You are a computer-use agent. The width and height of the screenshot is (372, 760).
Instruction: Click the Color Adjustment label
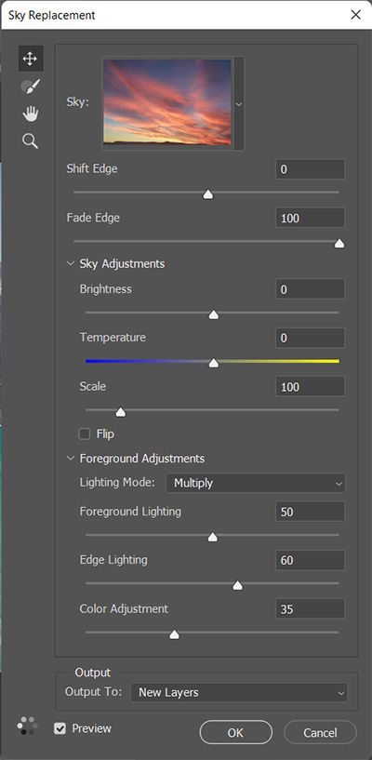click(124, 608)
